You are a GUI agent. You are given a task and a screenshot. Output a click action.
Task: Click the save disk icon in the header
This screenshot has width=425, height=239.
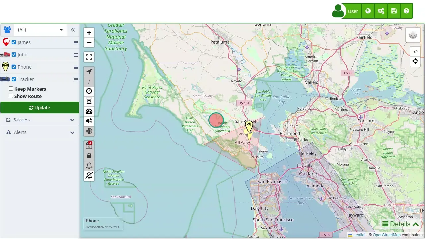tap(394, 11)
